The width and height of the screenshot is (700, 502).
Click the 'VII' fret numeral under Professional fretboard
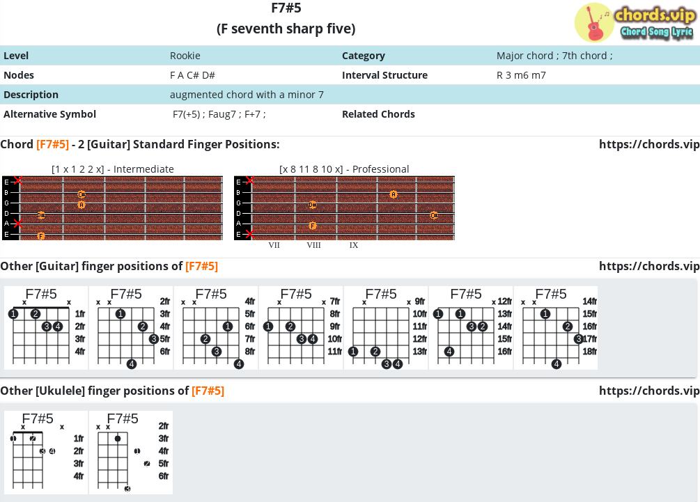pyautogui.click(x=274, y=245)
